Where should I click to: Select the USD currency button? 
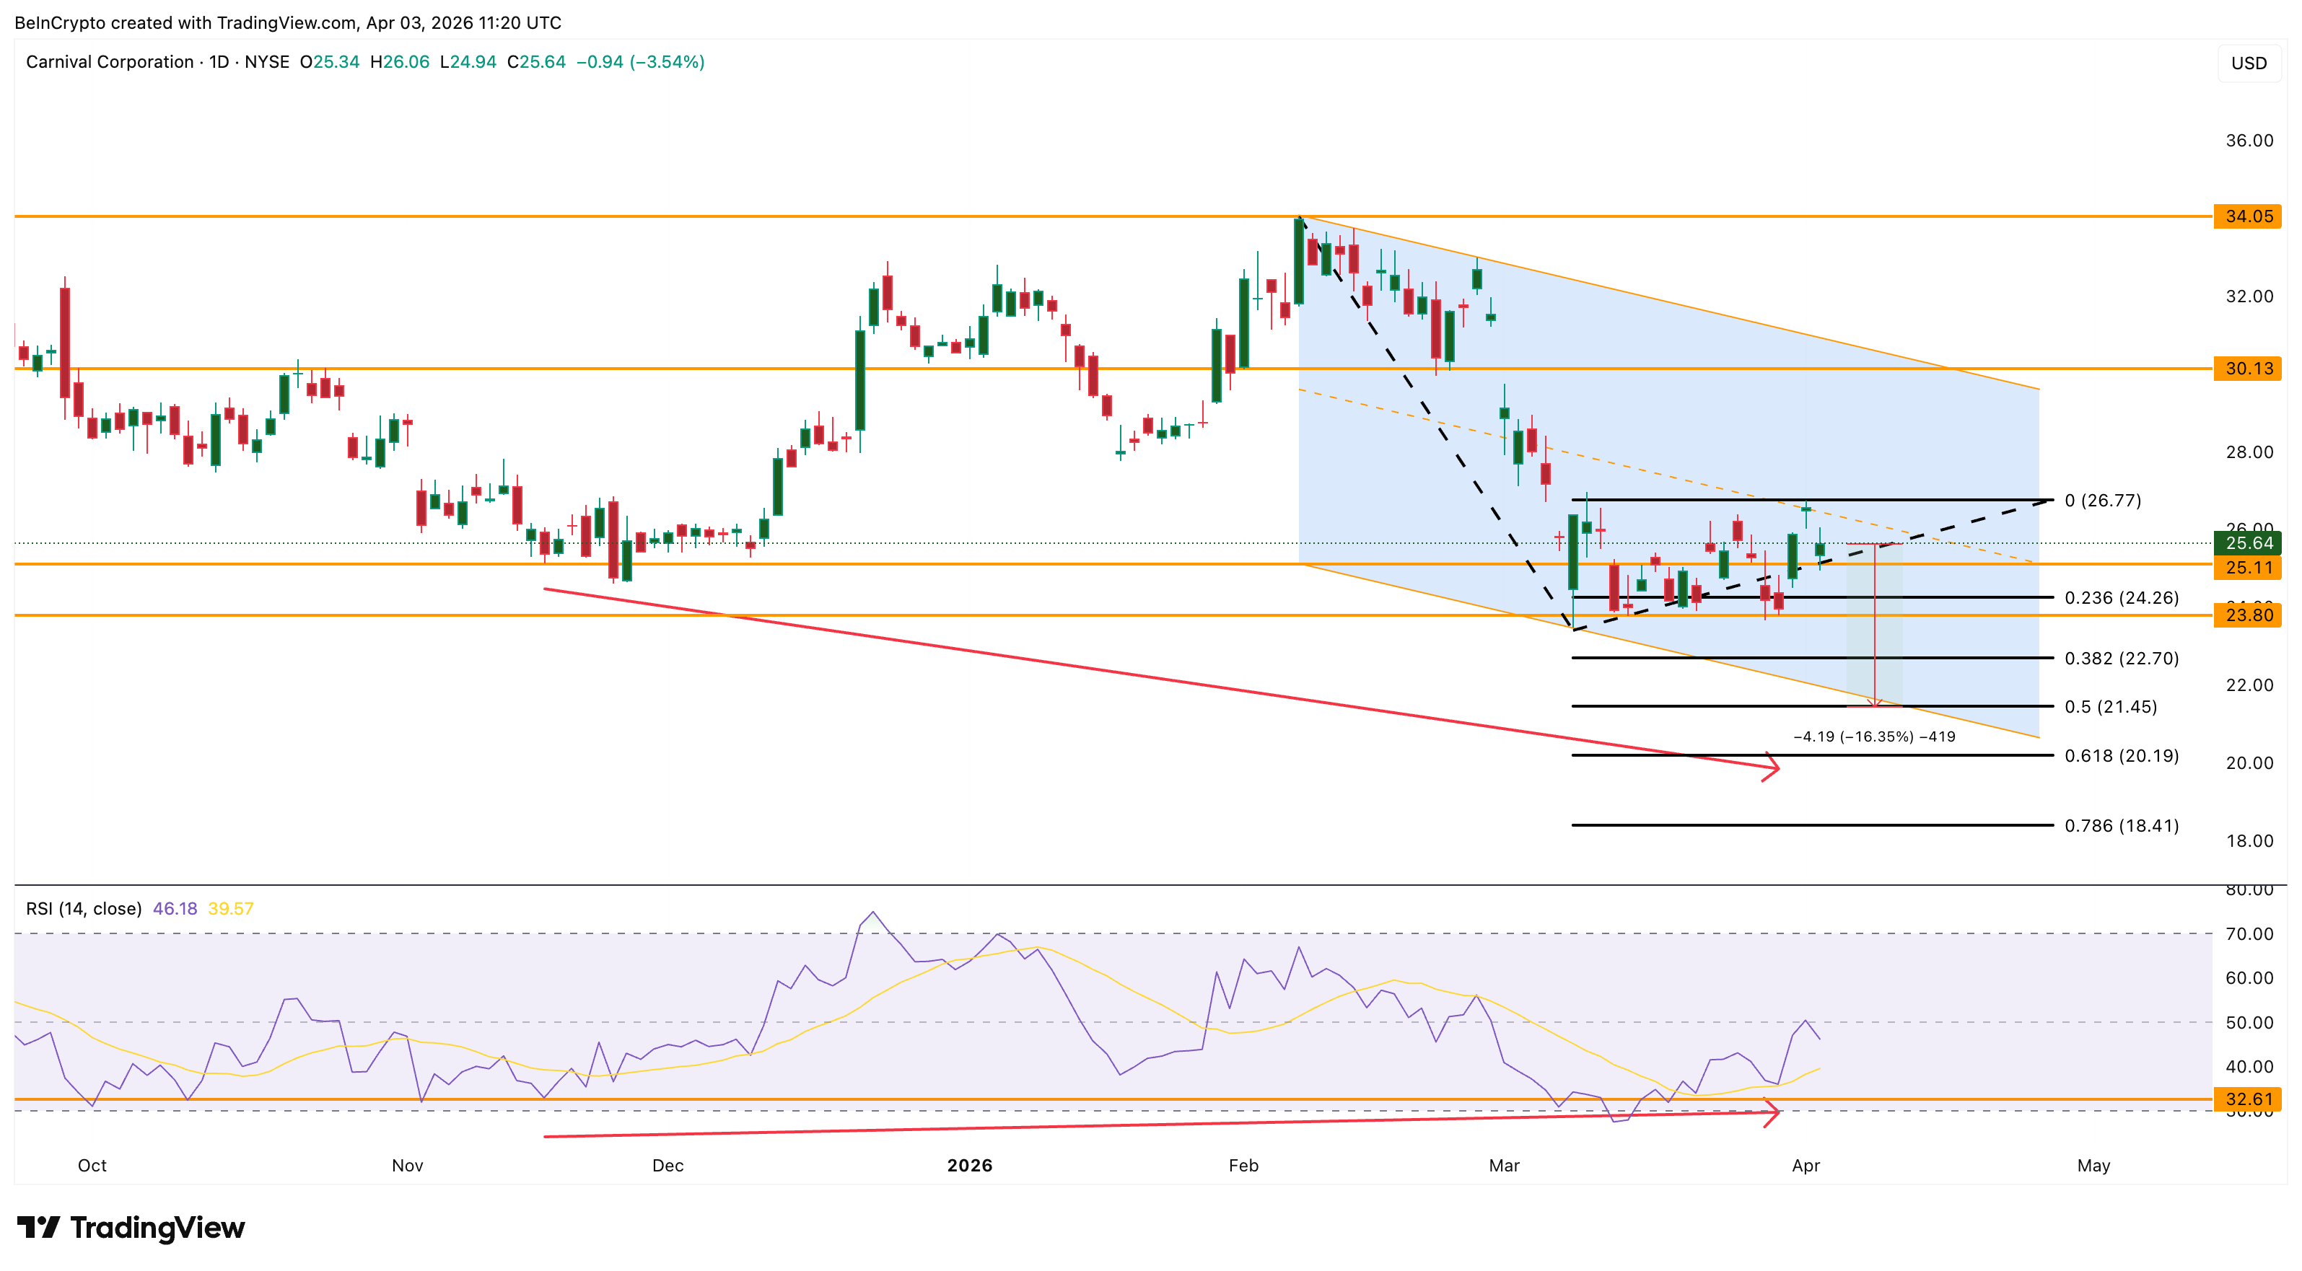tap(2251, 63)
